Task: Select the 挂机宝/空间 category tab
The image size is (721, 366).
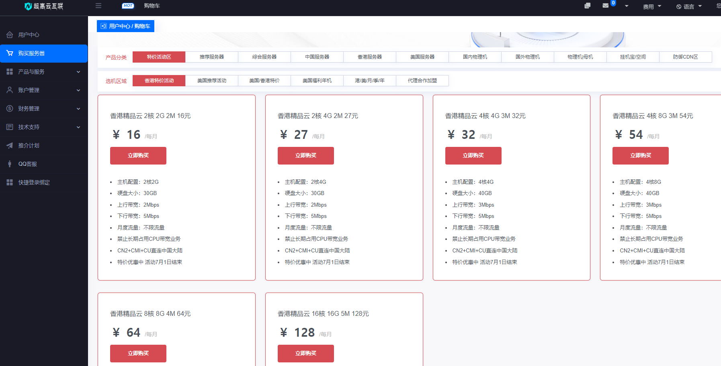Action: 633,57
